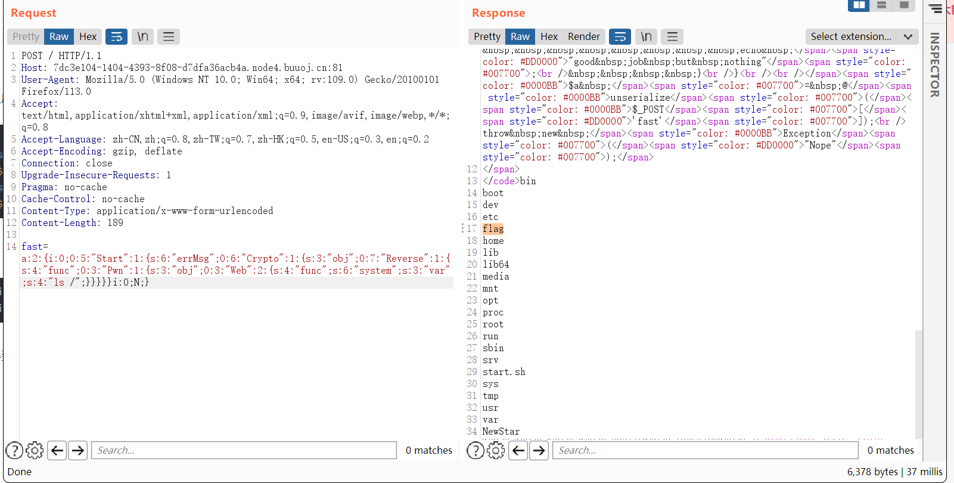Switch Request view to Pretty tab

coord(26,36)
